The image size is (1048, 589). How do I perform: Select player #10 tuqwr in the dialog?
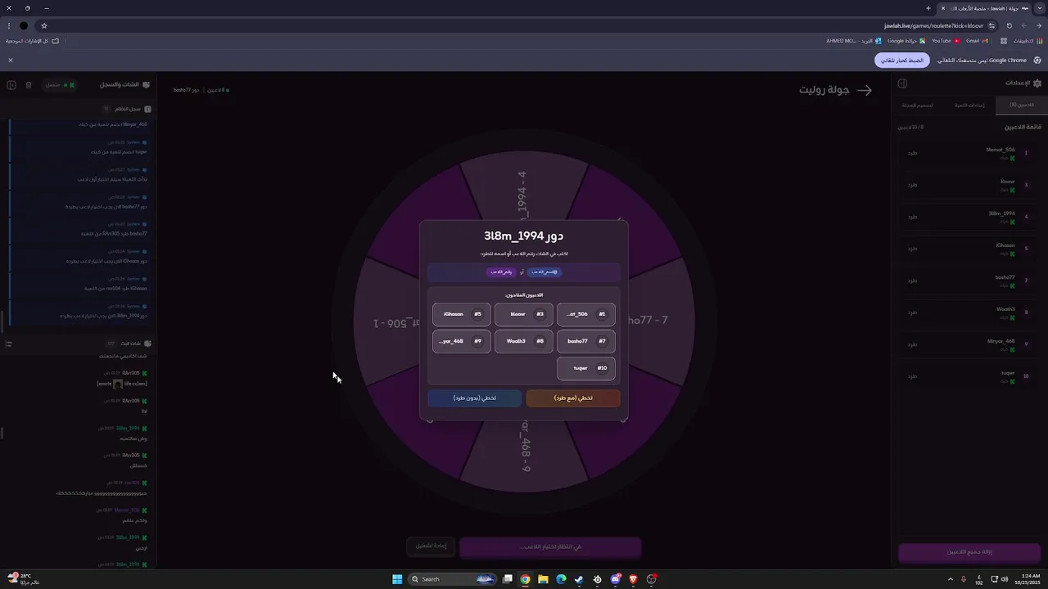pyautogui.click(x=586, y=368)
